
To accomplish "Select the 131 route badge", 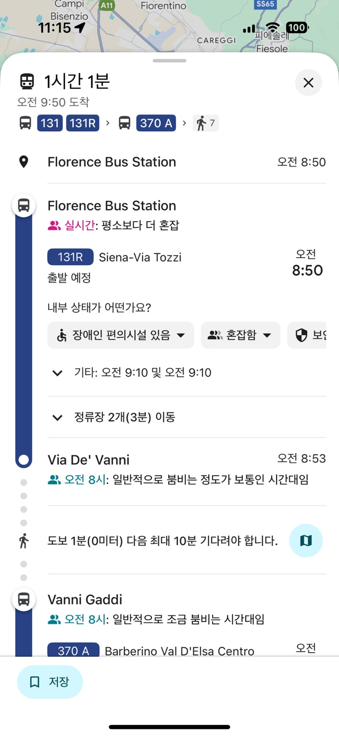I will pos(50,123).
